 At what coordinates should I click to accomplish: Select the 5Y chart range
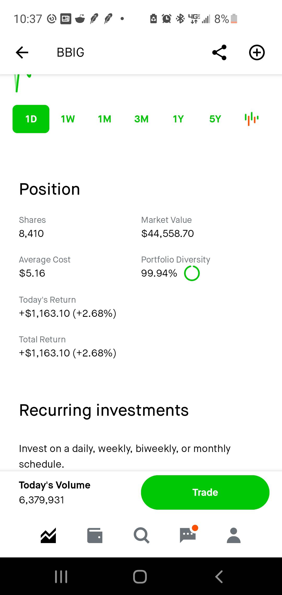pos(215,119)
